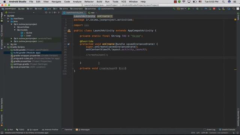Hide the Project panel with hide icon
The width and height of the screenshot is (240, 135).
pos(59,12)
